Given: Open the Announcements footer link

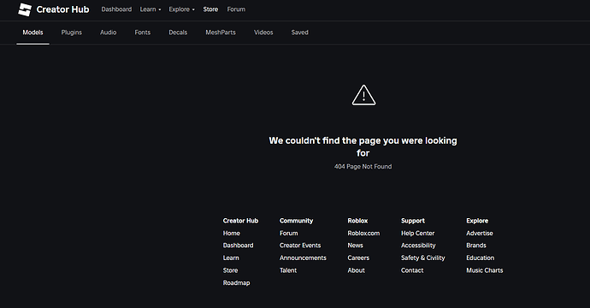Looking at the screenshot, I should click(303, 258).
